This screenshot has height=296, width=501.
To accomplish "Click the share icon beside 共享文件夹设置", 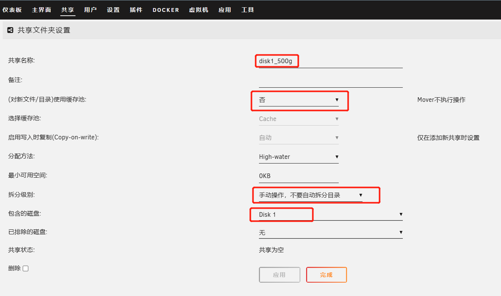I will [x=10, y=30].
